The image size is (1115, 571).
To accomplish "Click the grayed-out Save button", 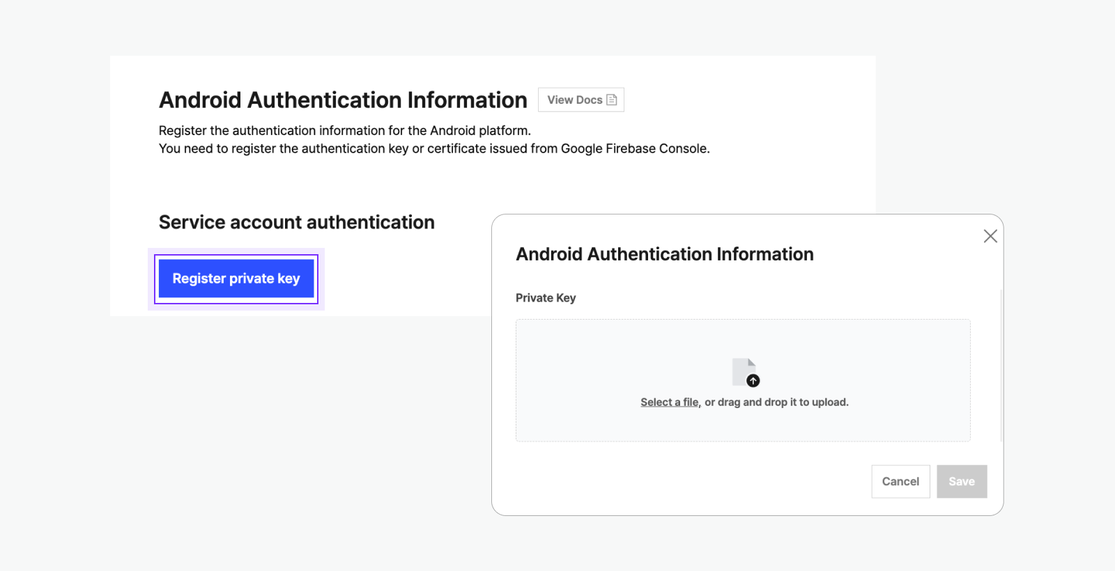I will click(961, 481).
